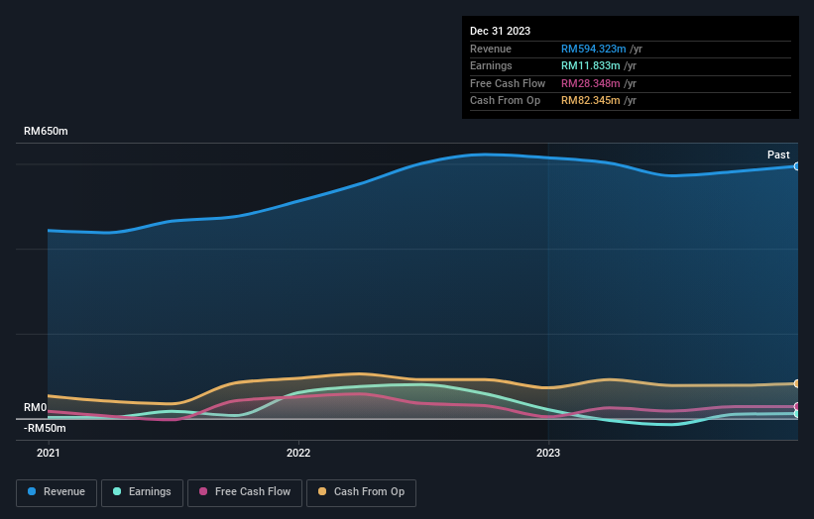The image size is (814, 519).
Task: Click the Revenue label in tooltip
Action: pyautogui.click(x=491, y=49)
